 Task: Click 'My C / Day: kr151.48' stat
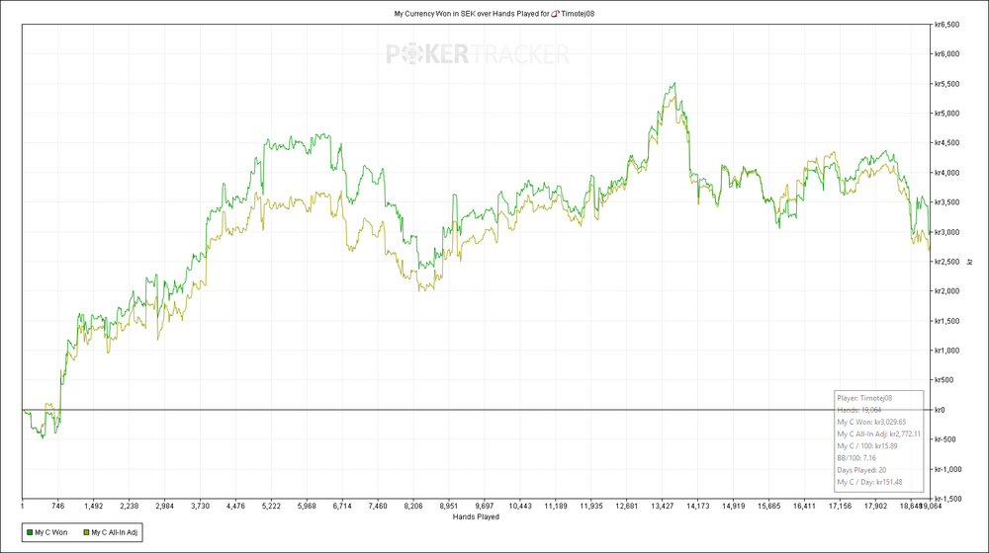pyautogui.click(x=869, y=482)
